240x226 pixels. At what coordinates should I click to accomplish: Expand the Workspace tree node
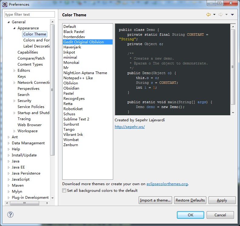(x=14, y=131)
